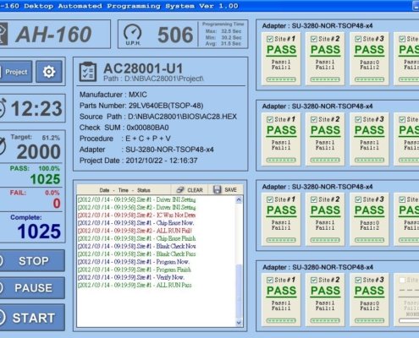This screenshot has width=419, height=338.
Task: Save the log with the SAVE button
Action: point(225,190)
